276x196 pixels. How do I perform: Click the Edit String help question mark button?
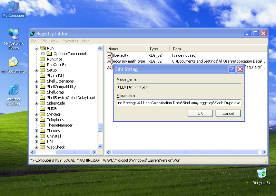tap(232, 69)
